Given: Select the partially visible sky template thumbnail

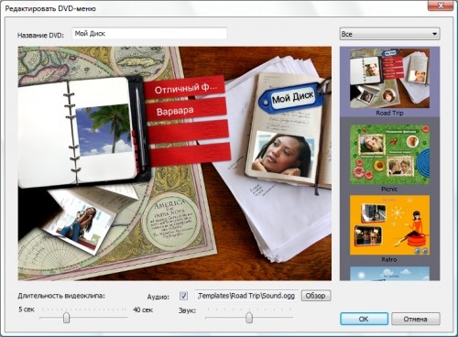Looking at the screenshot, I should [389, 273].
